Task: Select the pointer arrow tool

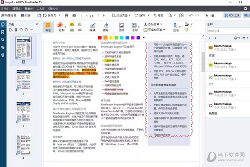Action: pos(207,15)
